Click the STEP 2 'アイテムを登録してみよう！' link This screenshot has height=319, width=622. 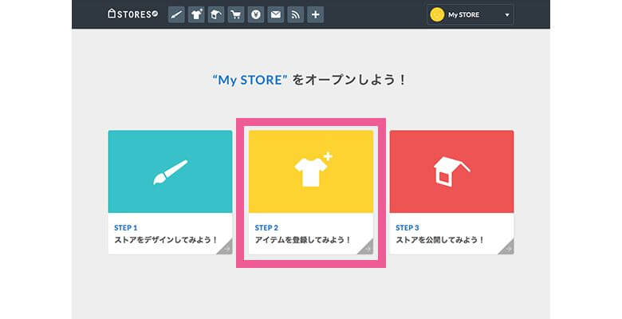coord(303,239)
